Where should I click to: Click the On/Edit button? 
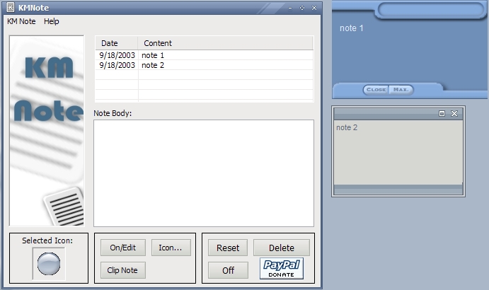(x=123, y=248)
